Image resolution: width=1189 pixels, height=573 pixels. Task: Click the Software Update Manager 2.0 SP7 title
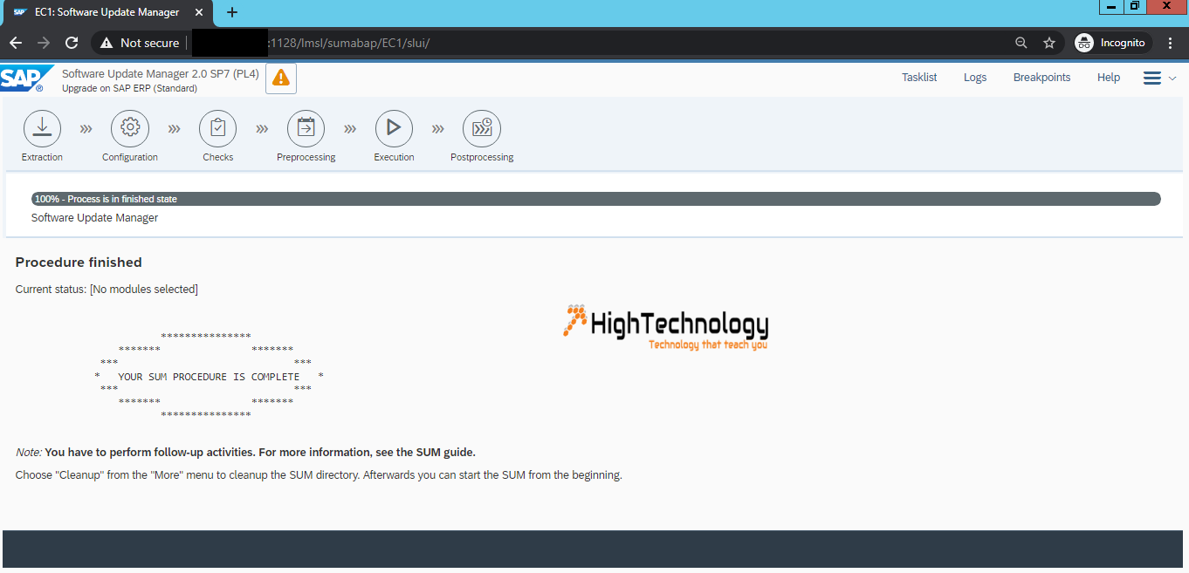coord(161,74)
